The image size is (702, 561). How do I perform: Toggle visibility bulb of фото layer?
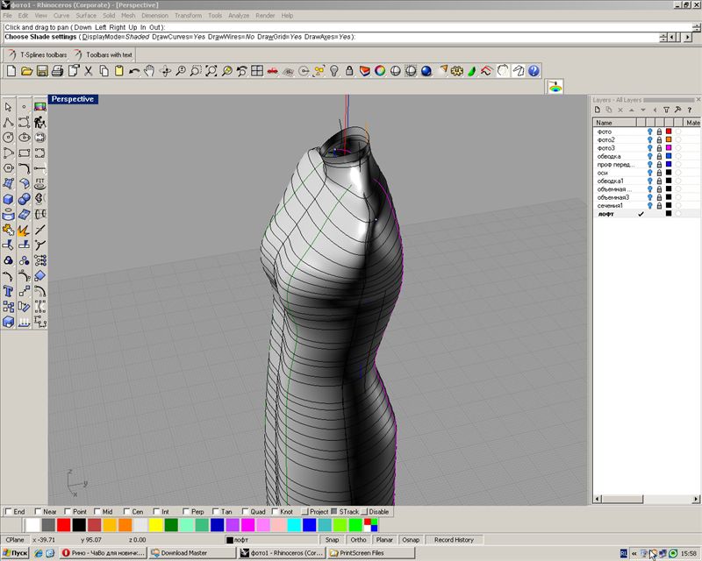[x=650, y=131]
